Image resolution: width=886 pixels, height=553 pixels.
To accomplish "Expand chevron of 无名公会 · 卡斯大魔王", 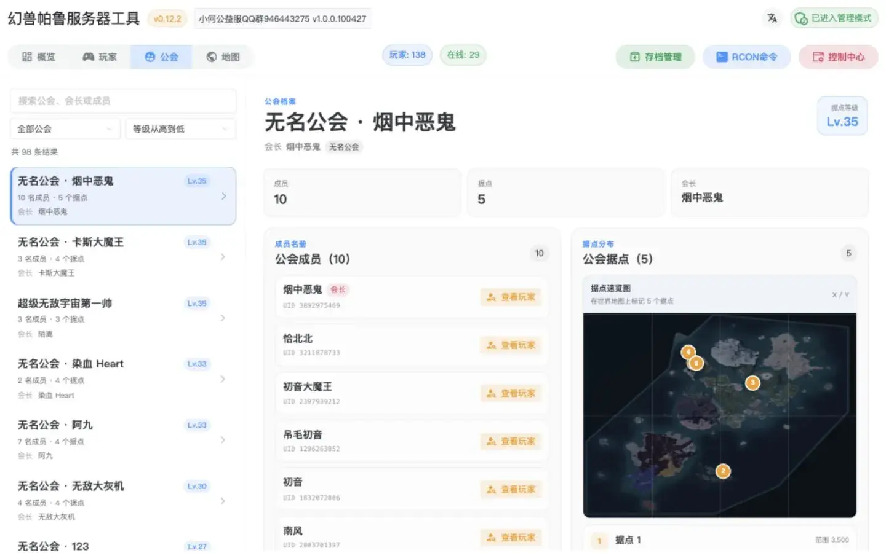I will [x=223, y=257].
